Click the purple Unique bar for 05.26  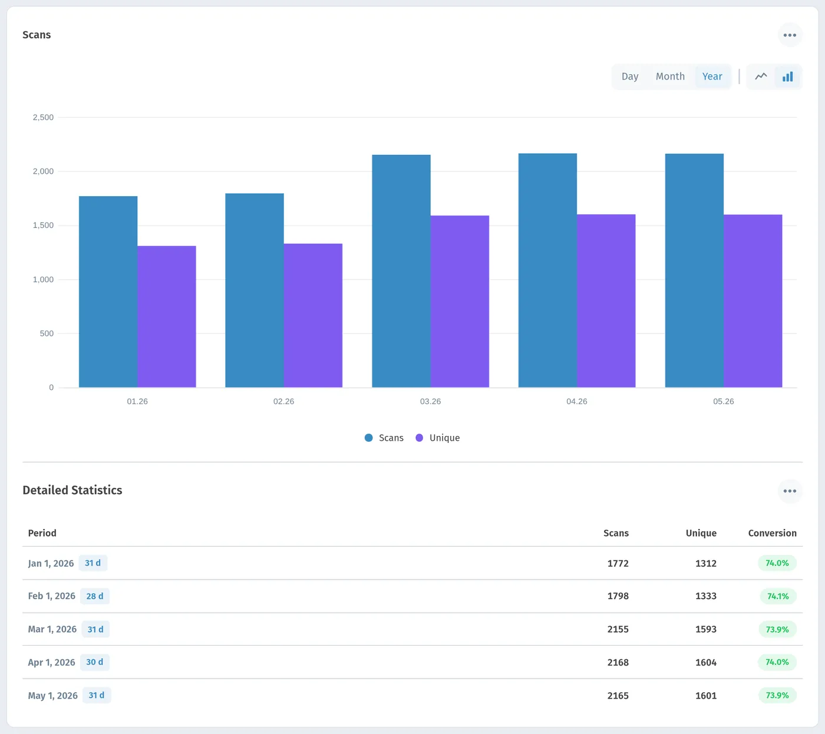[753, 301]
